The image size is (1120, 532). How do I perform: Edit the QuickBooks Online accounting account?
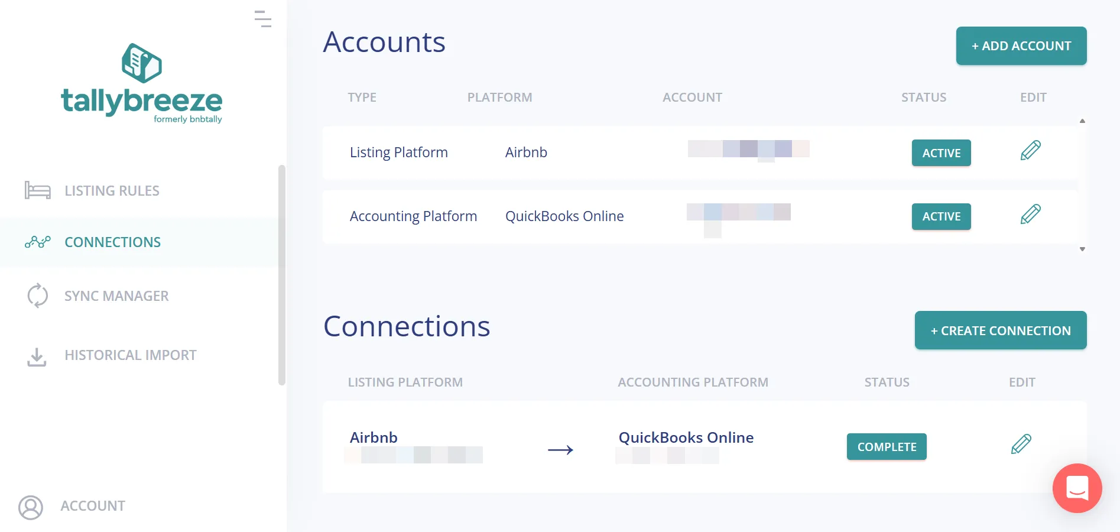[x=1030, y=215]
